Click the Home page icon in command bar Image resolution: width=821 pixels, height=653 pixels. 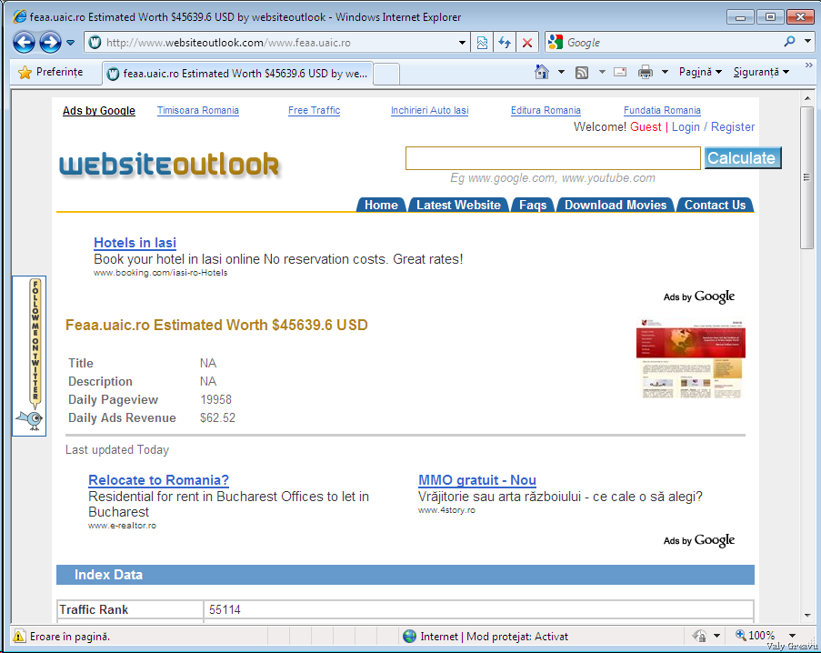[542, 72]
